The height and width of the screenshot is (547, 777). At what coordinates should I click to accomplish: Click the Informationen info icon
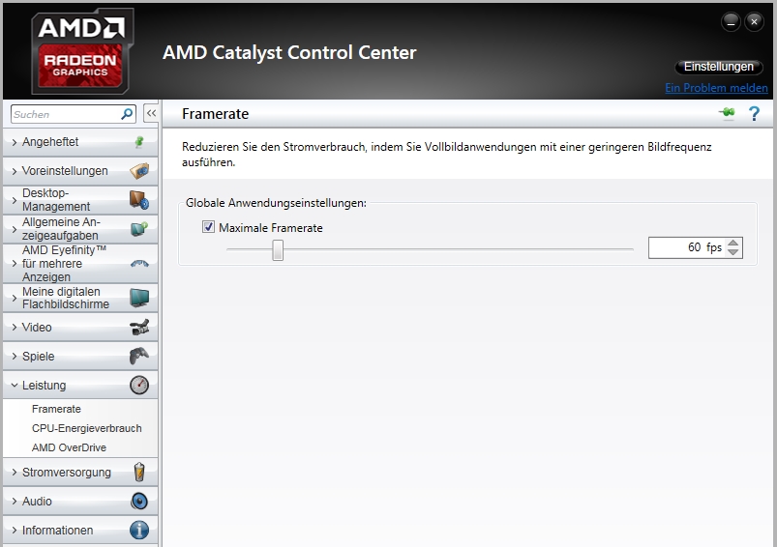point(139,531)
